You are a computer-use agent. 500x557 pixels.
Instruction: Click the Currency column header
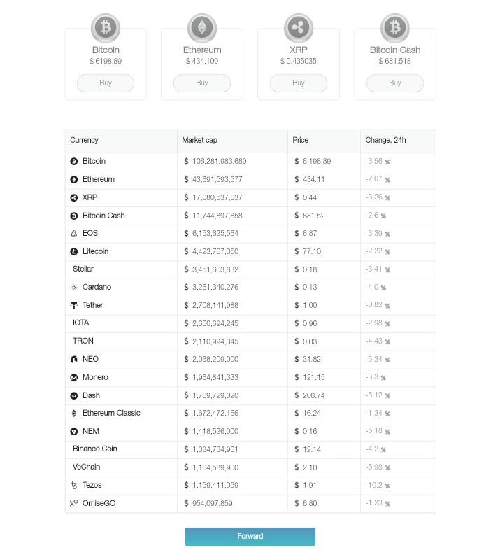pyautogui.click(x=84, y=141)
